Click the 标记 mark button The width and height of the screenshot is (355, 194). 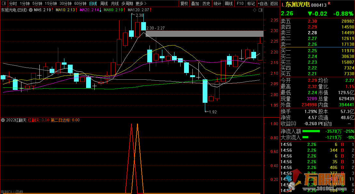point(251,4)
